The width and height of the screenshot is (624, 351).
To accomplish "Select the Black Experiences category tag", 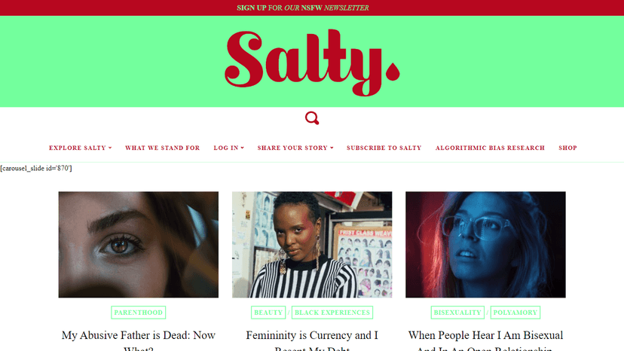I will (332, 313).
